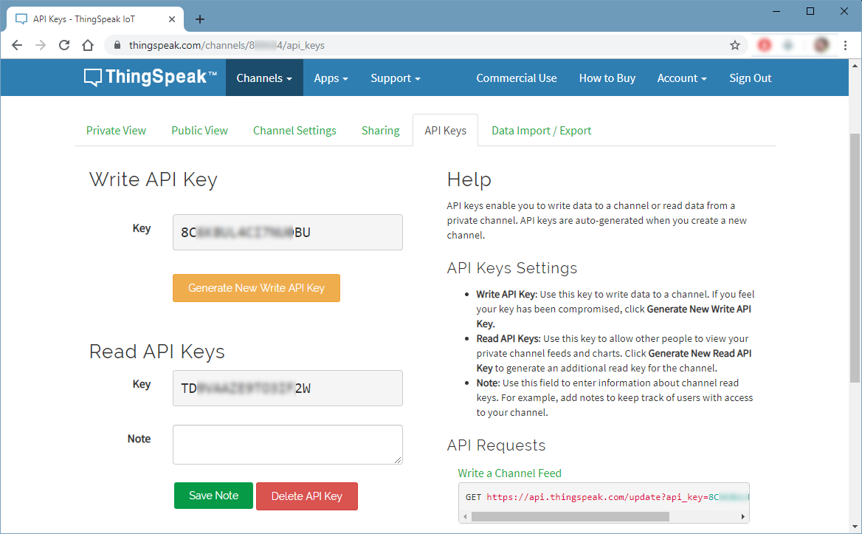Image resolution: width=862 pixels, height=534 pixels.
Task: Reload the ThingSpeak page
Action: pyautogui.click(x=64, y=45)
